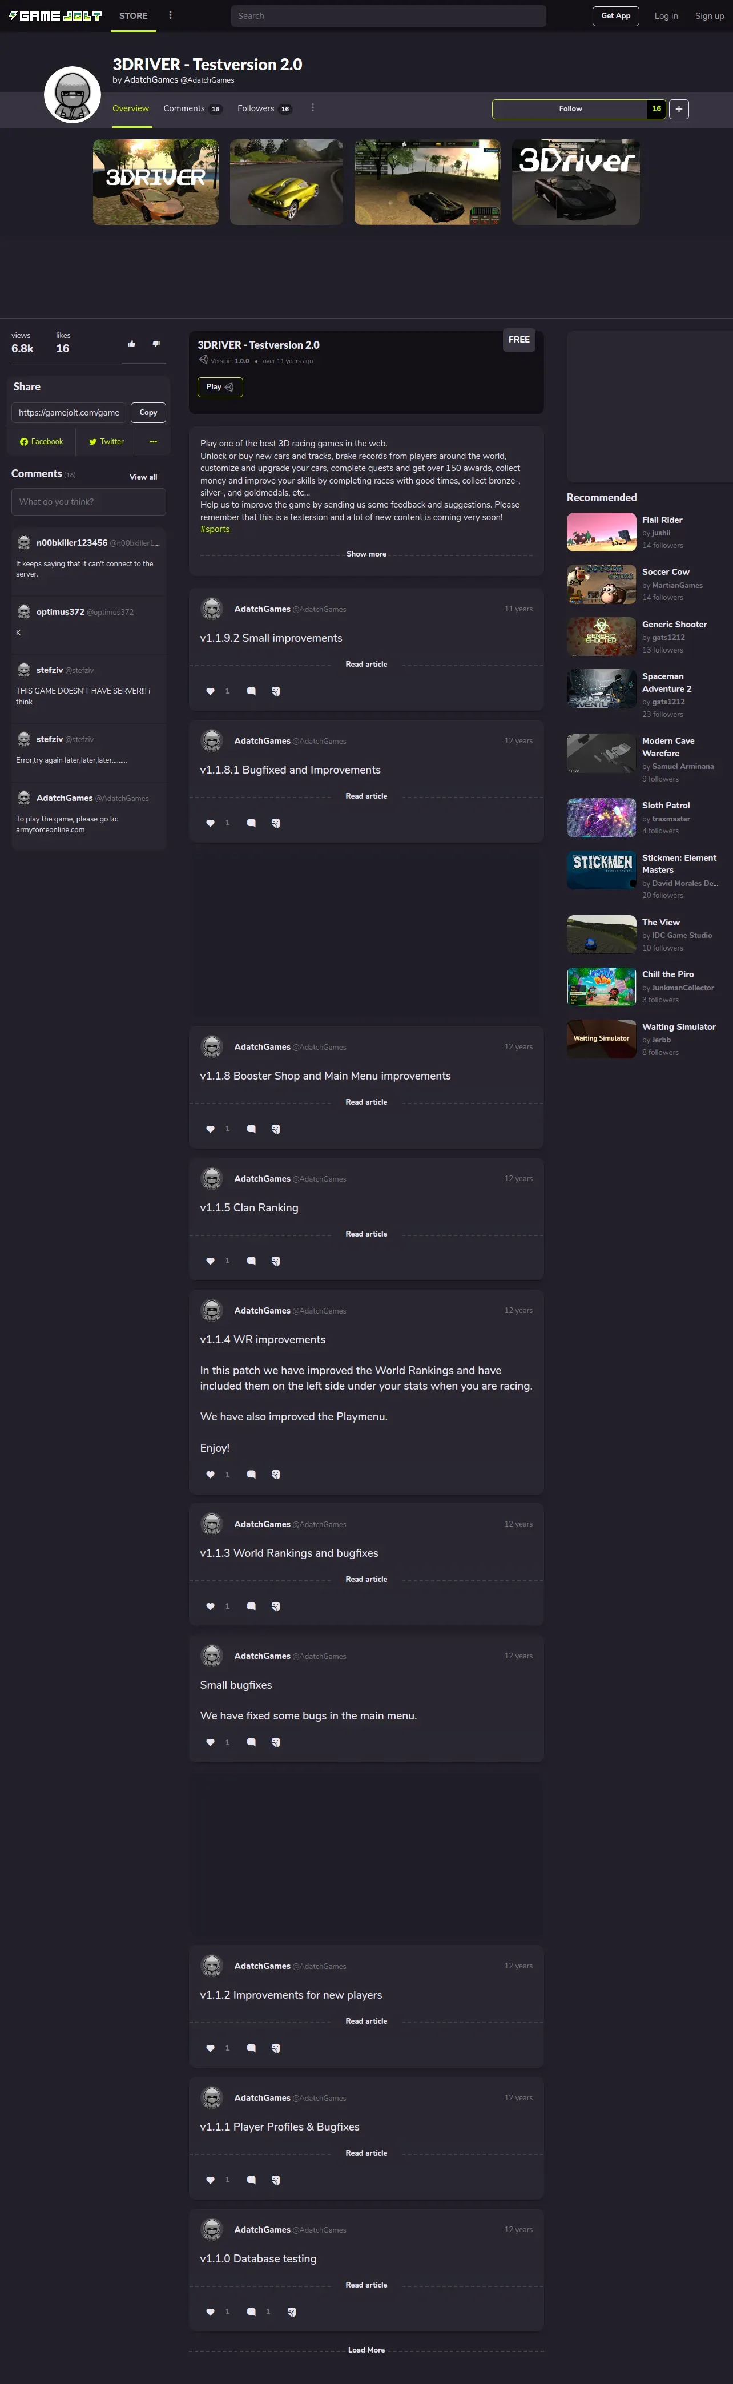Open the first 3DRIVER logo screenshot
This screenshot has width=733, height=2384.
pyautogui.click(x=155, y=182)
